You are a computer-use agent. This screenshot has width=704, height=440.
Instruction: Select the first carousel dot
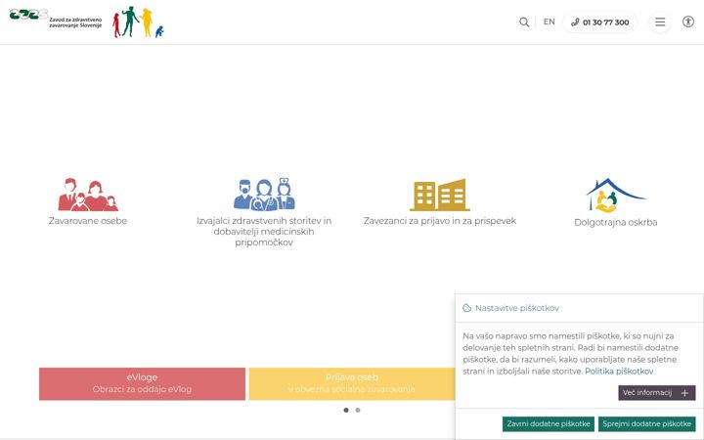346,410
